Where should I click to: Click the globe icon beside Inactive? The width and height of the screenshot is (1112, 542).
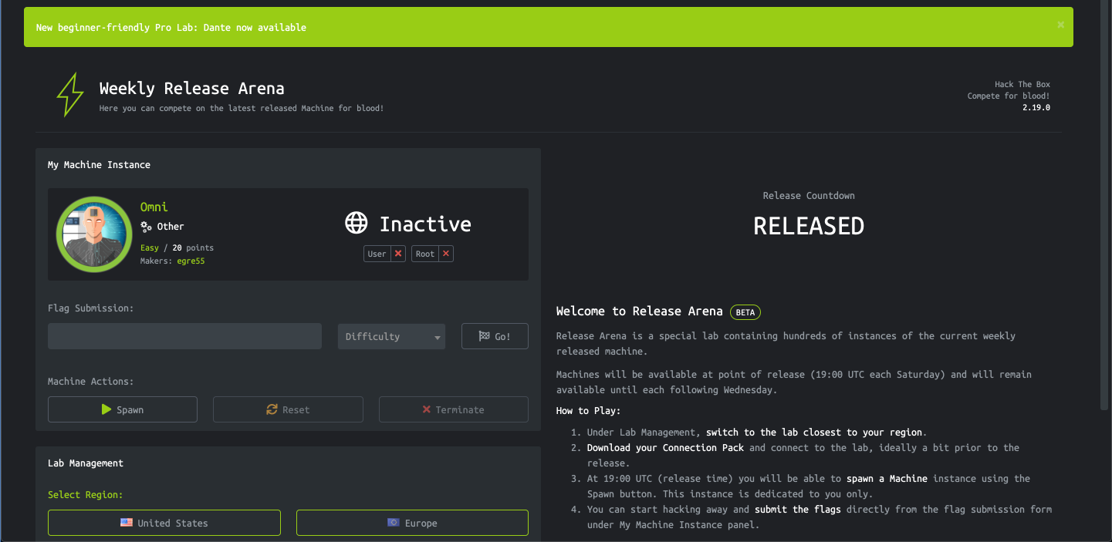(x=356, y=224)
